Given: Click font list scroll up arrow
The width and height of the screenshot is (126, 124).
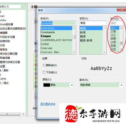Looking at the screenshot, I should (x=74, y=28).
